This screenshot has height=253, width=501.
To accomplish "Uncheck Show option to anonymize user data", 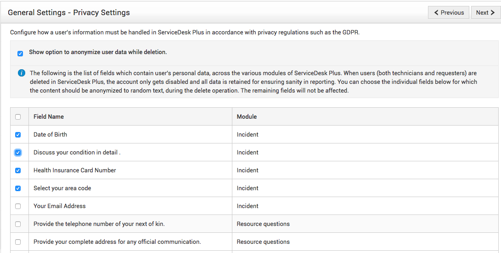I will coord(20,54).
